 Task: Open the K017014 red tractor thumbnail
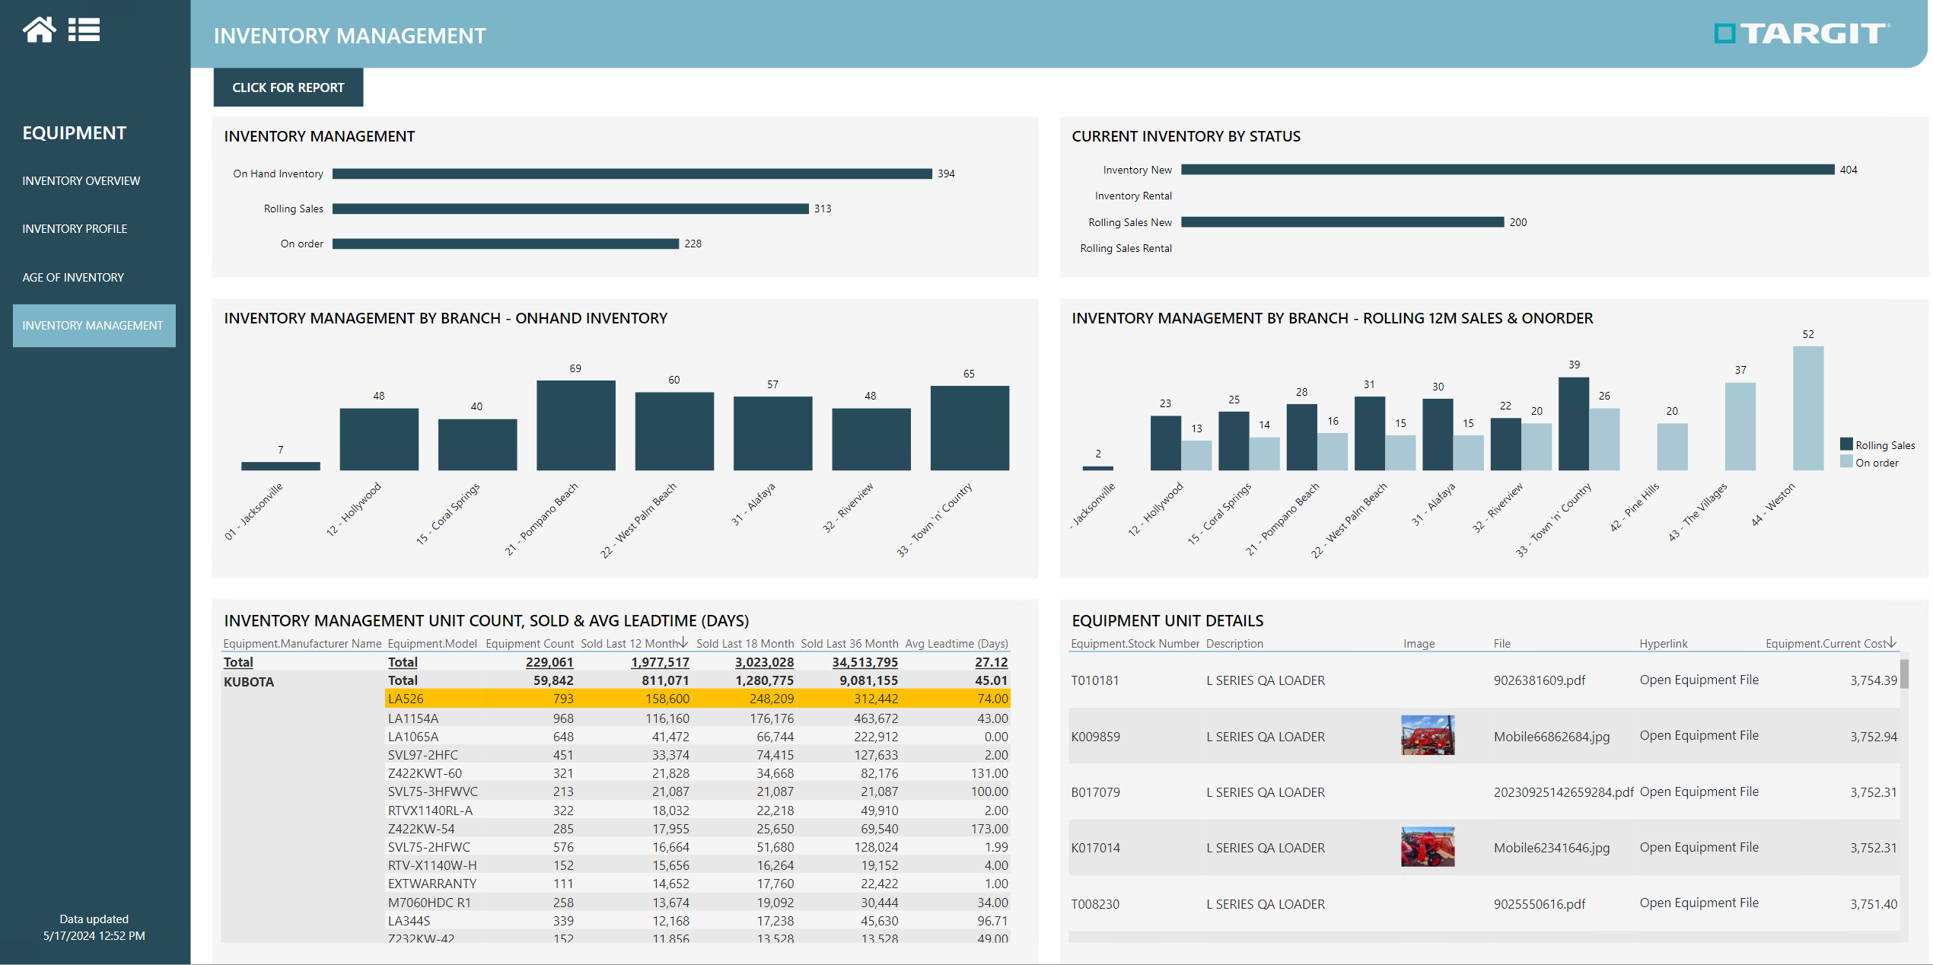(1429, 847)
